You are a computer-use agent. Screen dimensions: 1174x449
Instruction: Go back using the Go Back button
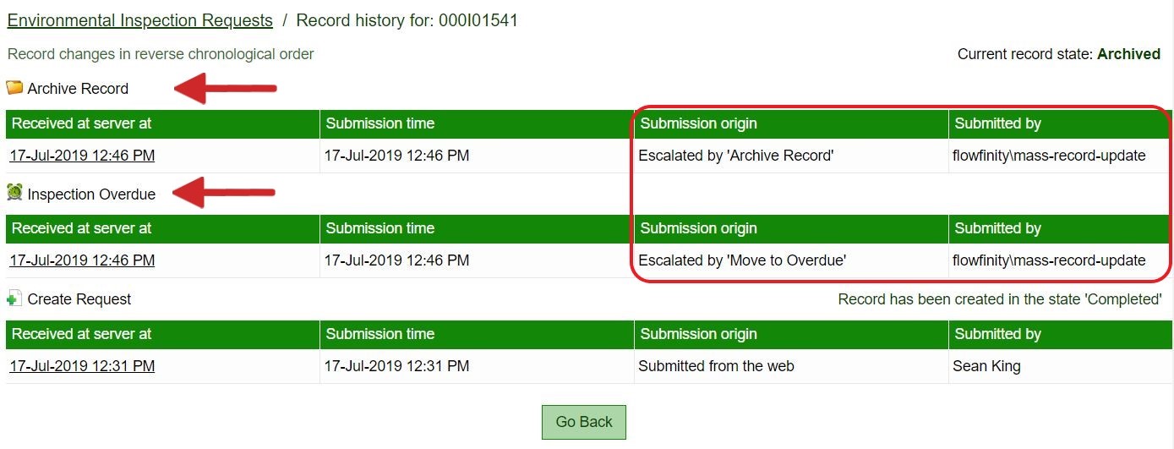[584, 422]
